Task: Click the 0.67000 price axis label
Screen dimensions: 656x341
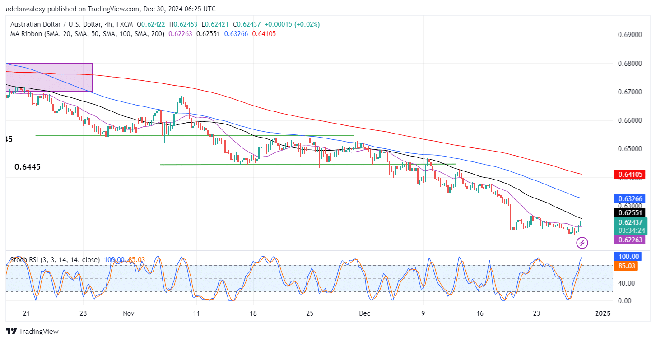Action: tap(629, 92)
